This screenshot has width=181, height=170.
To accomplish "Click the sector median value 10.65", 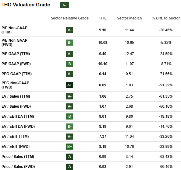I will pos(130,43).
